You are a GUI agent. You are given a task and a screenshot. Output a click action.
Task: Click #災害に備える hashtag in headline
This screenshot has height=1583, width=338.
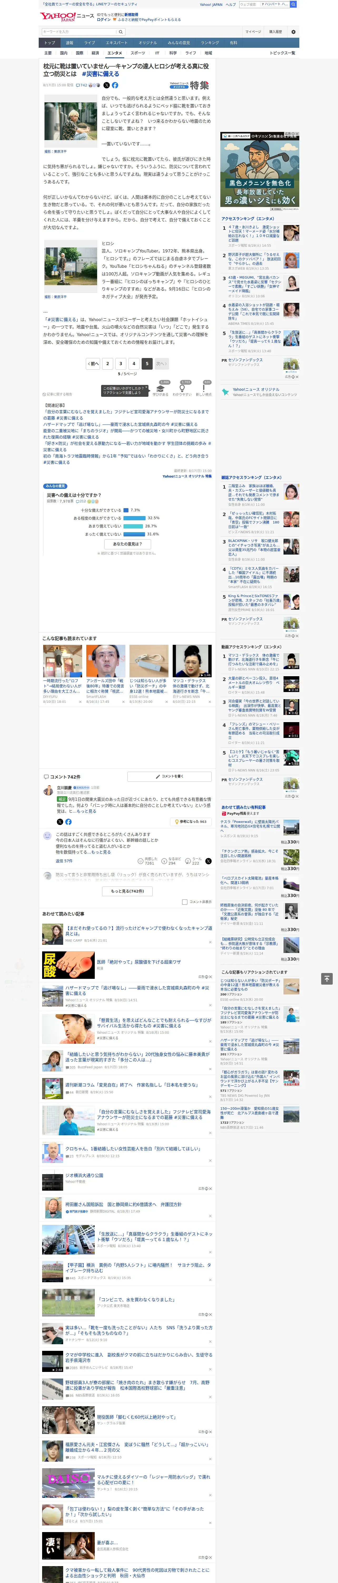(x=101, y=74)
